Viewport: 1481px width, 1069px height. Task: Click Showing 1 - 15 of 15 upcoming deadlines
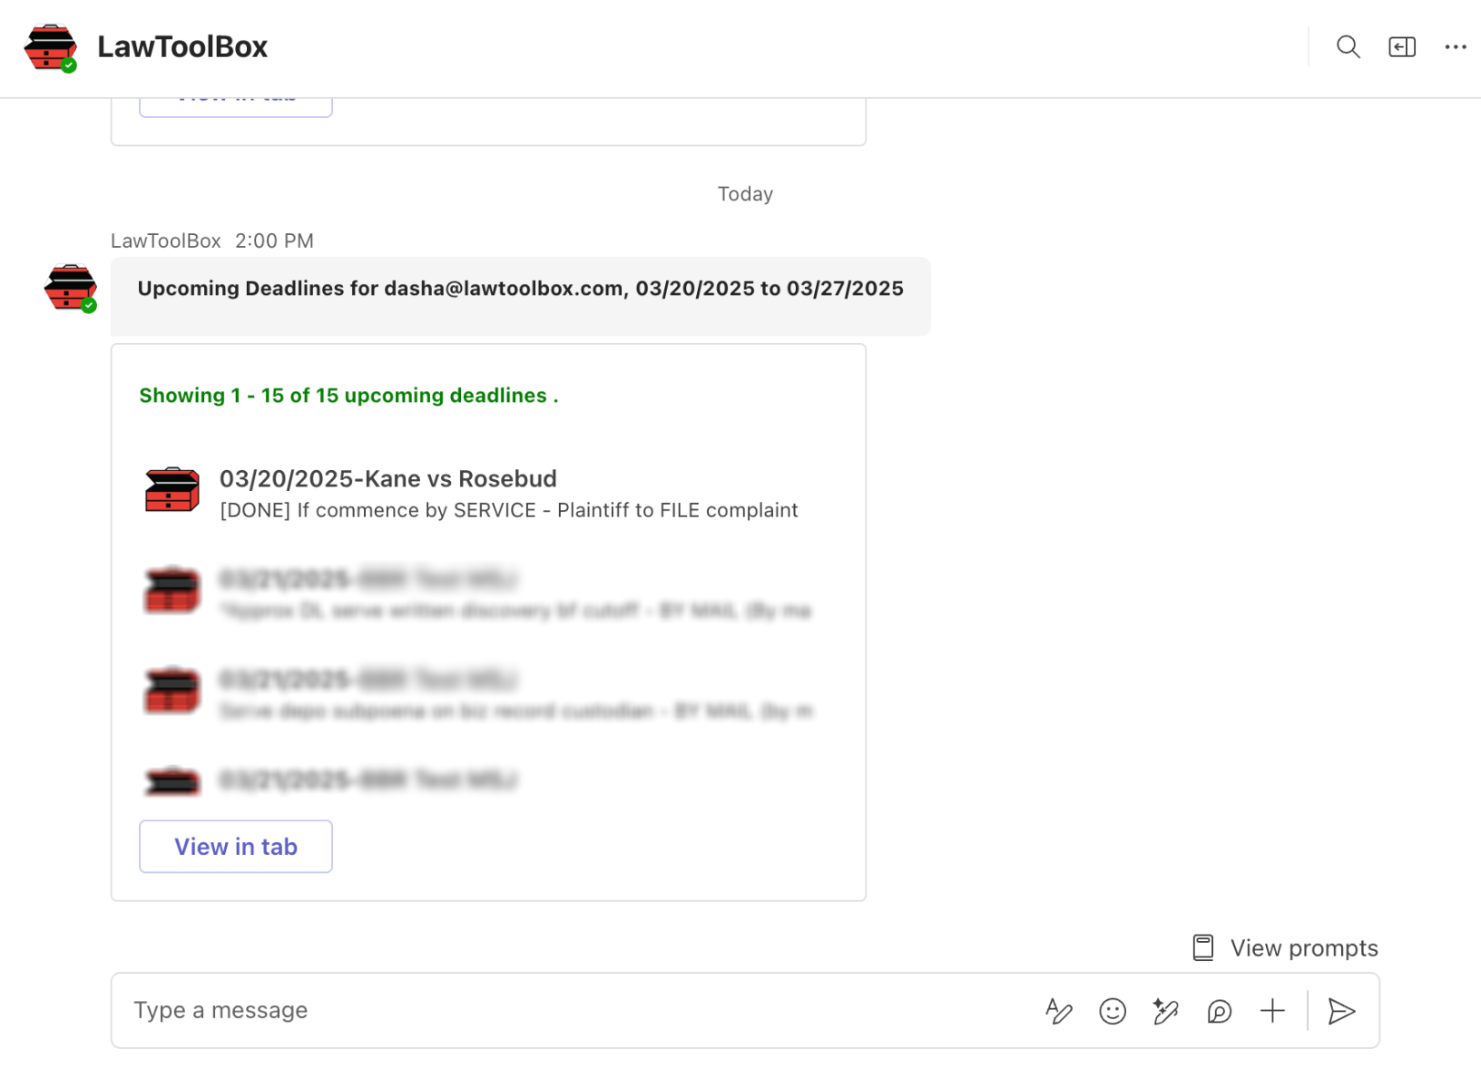348,396
